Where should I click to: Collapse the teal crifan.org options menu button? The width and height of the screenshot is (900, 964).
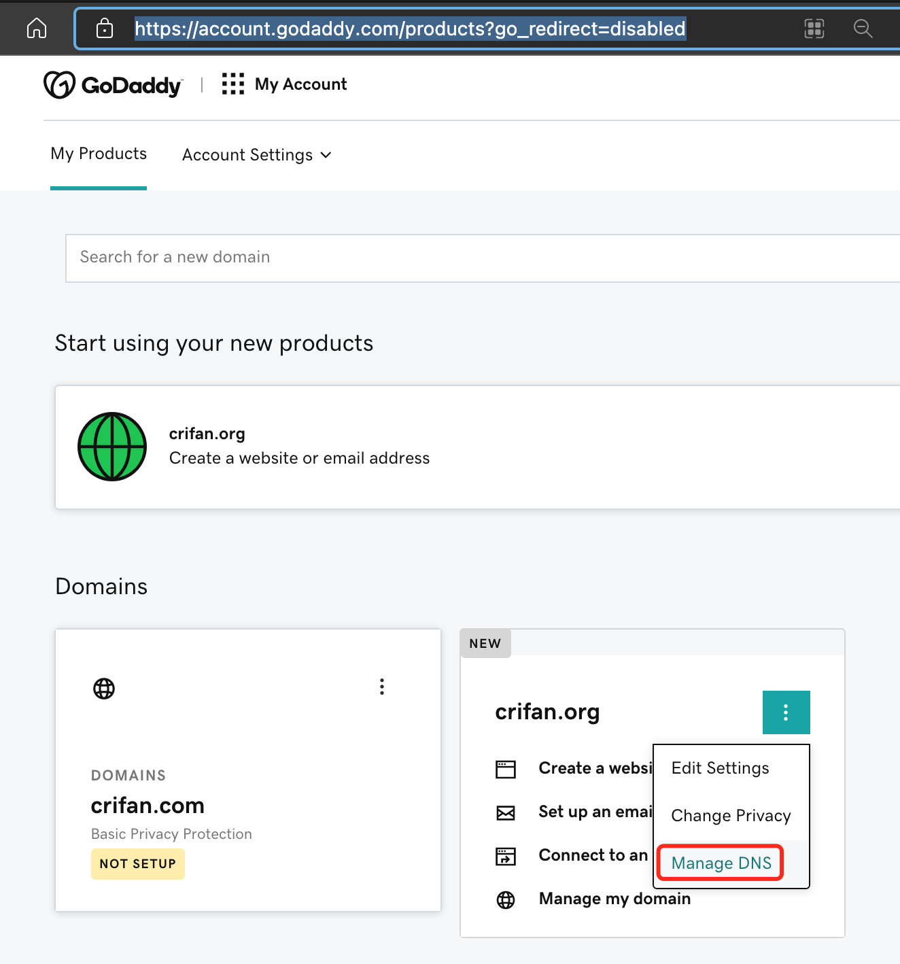click(x=786, y=712)
